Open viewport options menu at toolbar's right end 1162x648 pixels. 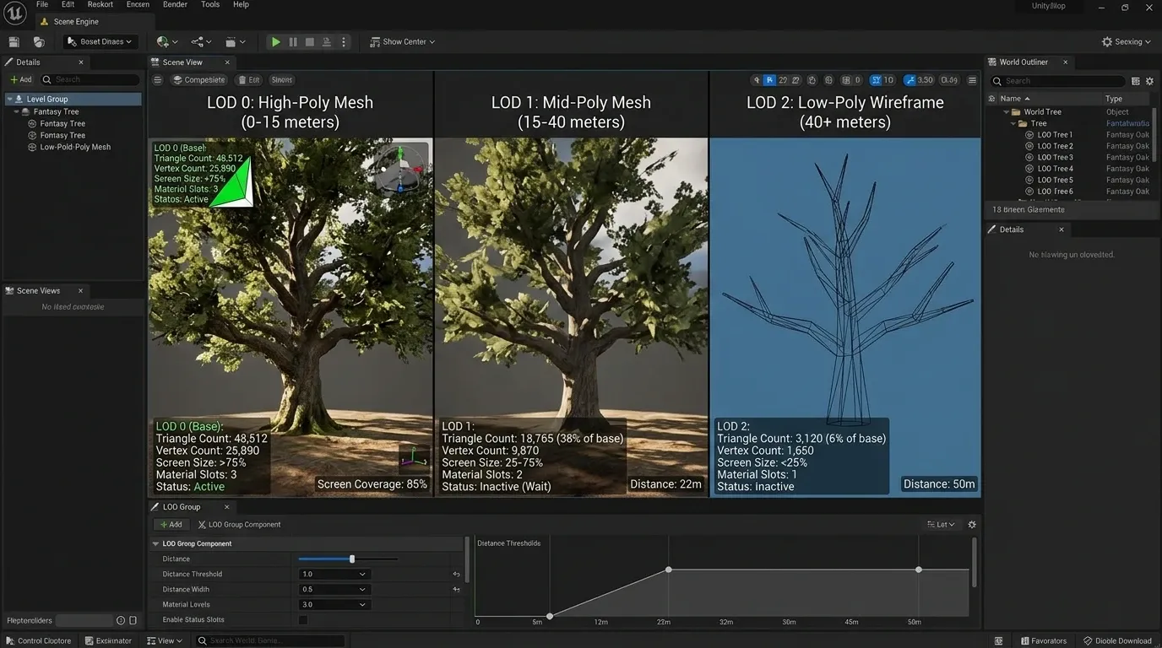972,80
